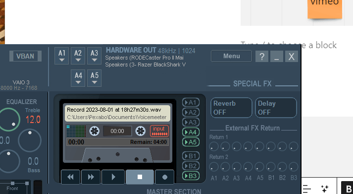The height and width of the screenshot is (194, 353).
Task: Adjust Return 1 knob for A5
Action: click(x=259, y=146)
